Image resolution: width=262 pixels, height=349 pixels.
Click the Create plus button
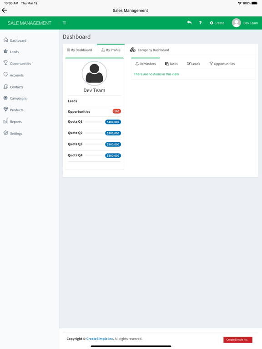click(x=217, y=23)
